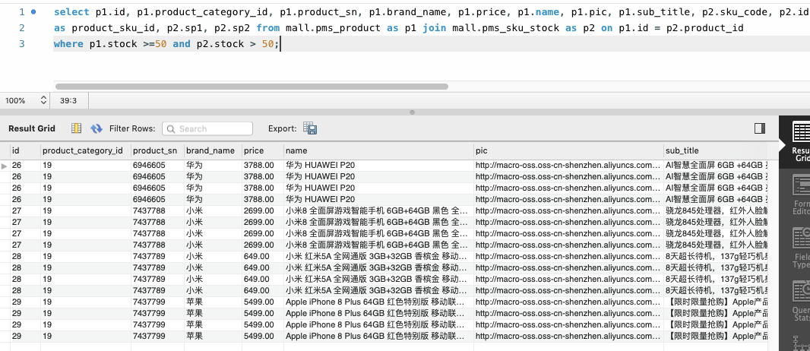Click the 'Export:' label
The image size is (810, 351).
tap(282, 128)
